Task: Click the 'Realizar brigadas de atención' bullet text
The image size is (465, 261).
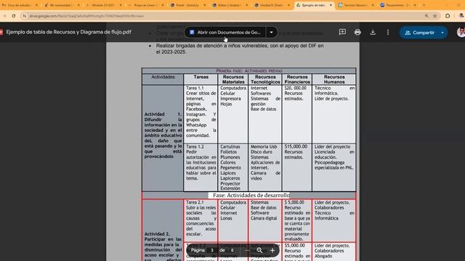Action: pos(240,49)
